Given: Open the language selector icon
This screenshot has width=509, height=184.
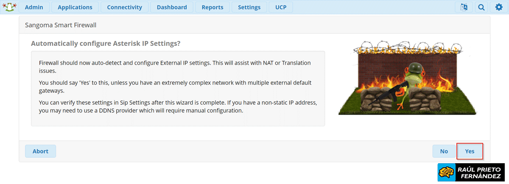Looking at the screenshot, I should [464, 7].
